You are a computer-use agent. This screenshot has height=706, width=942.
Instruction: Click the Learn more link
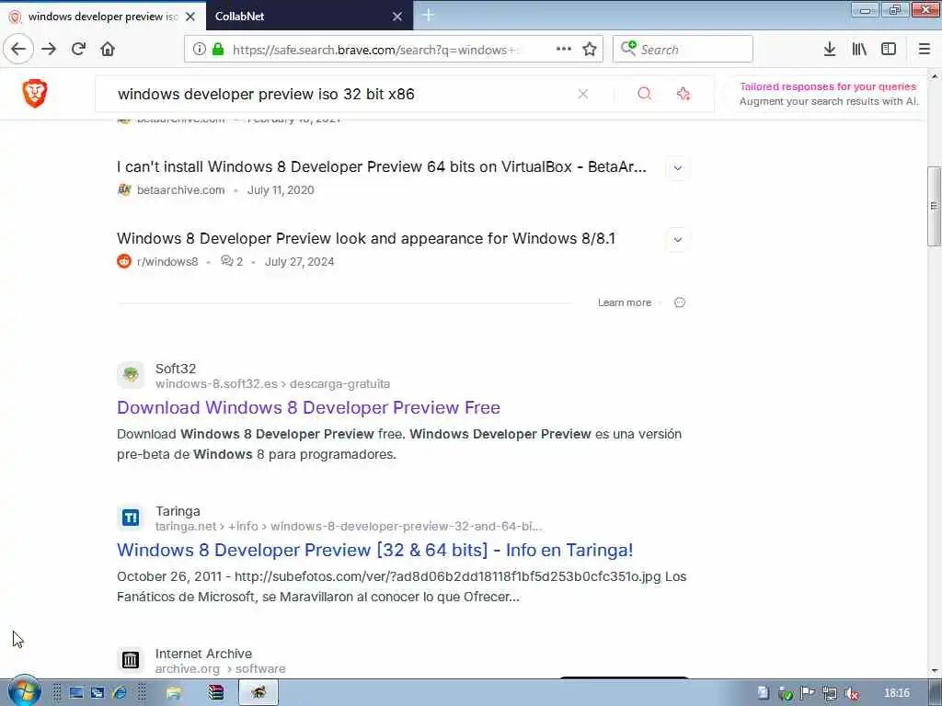tap(625, 302)
